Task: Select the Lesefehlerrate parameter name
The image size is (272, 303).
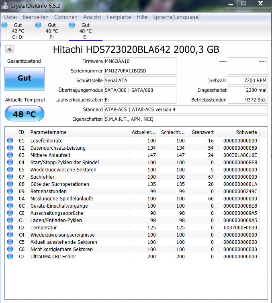Action: (x=47, y=141)
